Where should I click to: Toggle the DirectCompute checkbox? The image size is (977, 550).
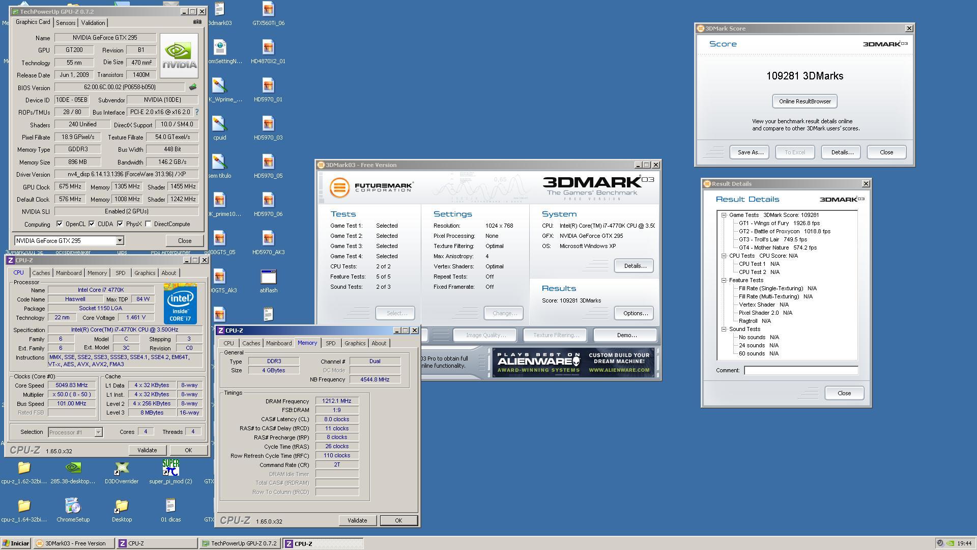point(148,224)
